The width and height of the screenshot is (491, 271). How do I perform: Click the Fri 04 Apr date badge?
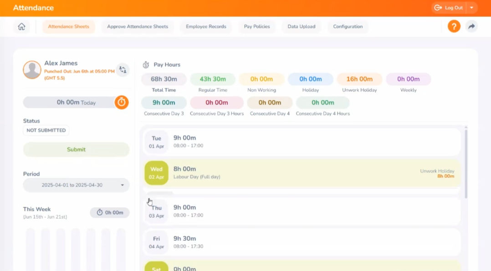[x=156, y=242]
